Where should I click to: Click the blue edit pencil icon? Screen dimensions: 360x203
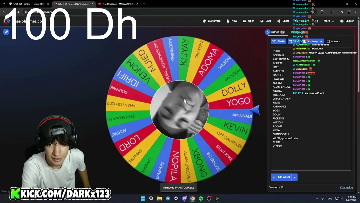6,32
